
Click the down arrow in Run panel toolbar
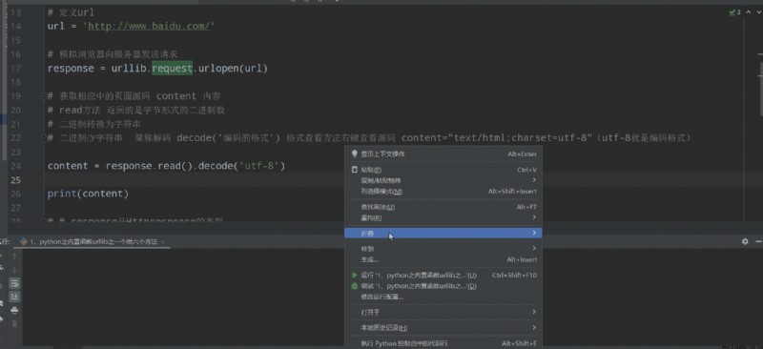(14, 270)
